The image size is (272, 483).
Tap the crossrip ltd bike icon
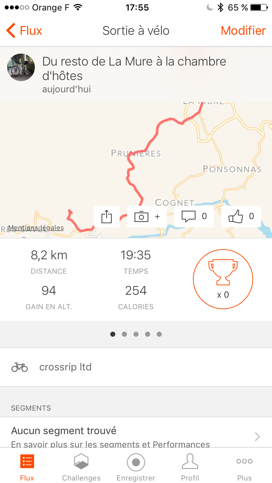[x=20, y=367]
